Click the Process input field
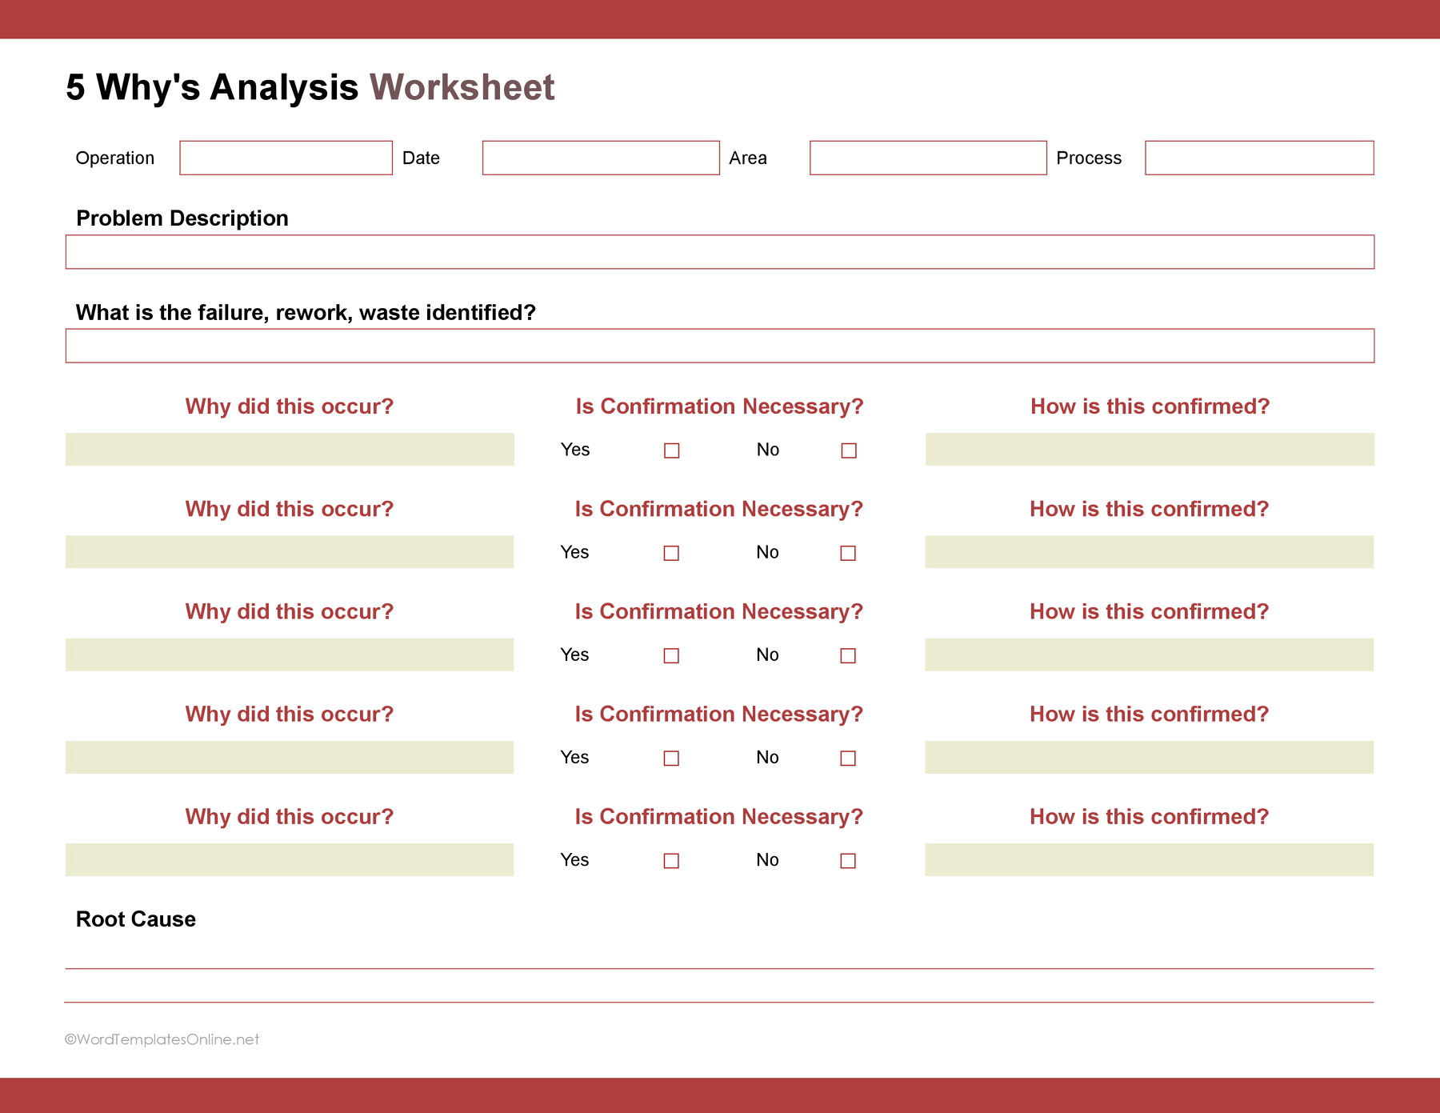Screen dimensions: 1440x1113 coord(1259,158)
